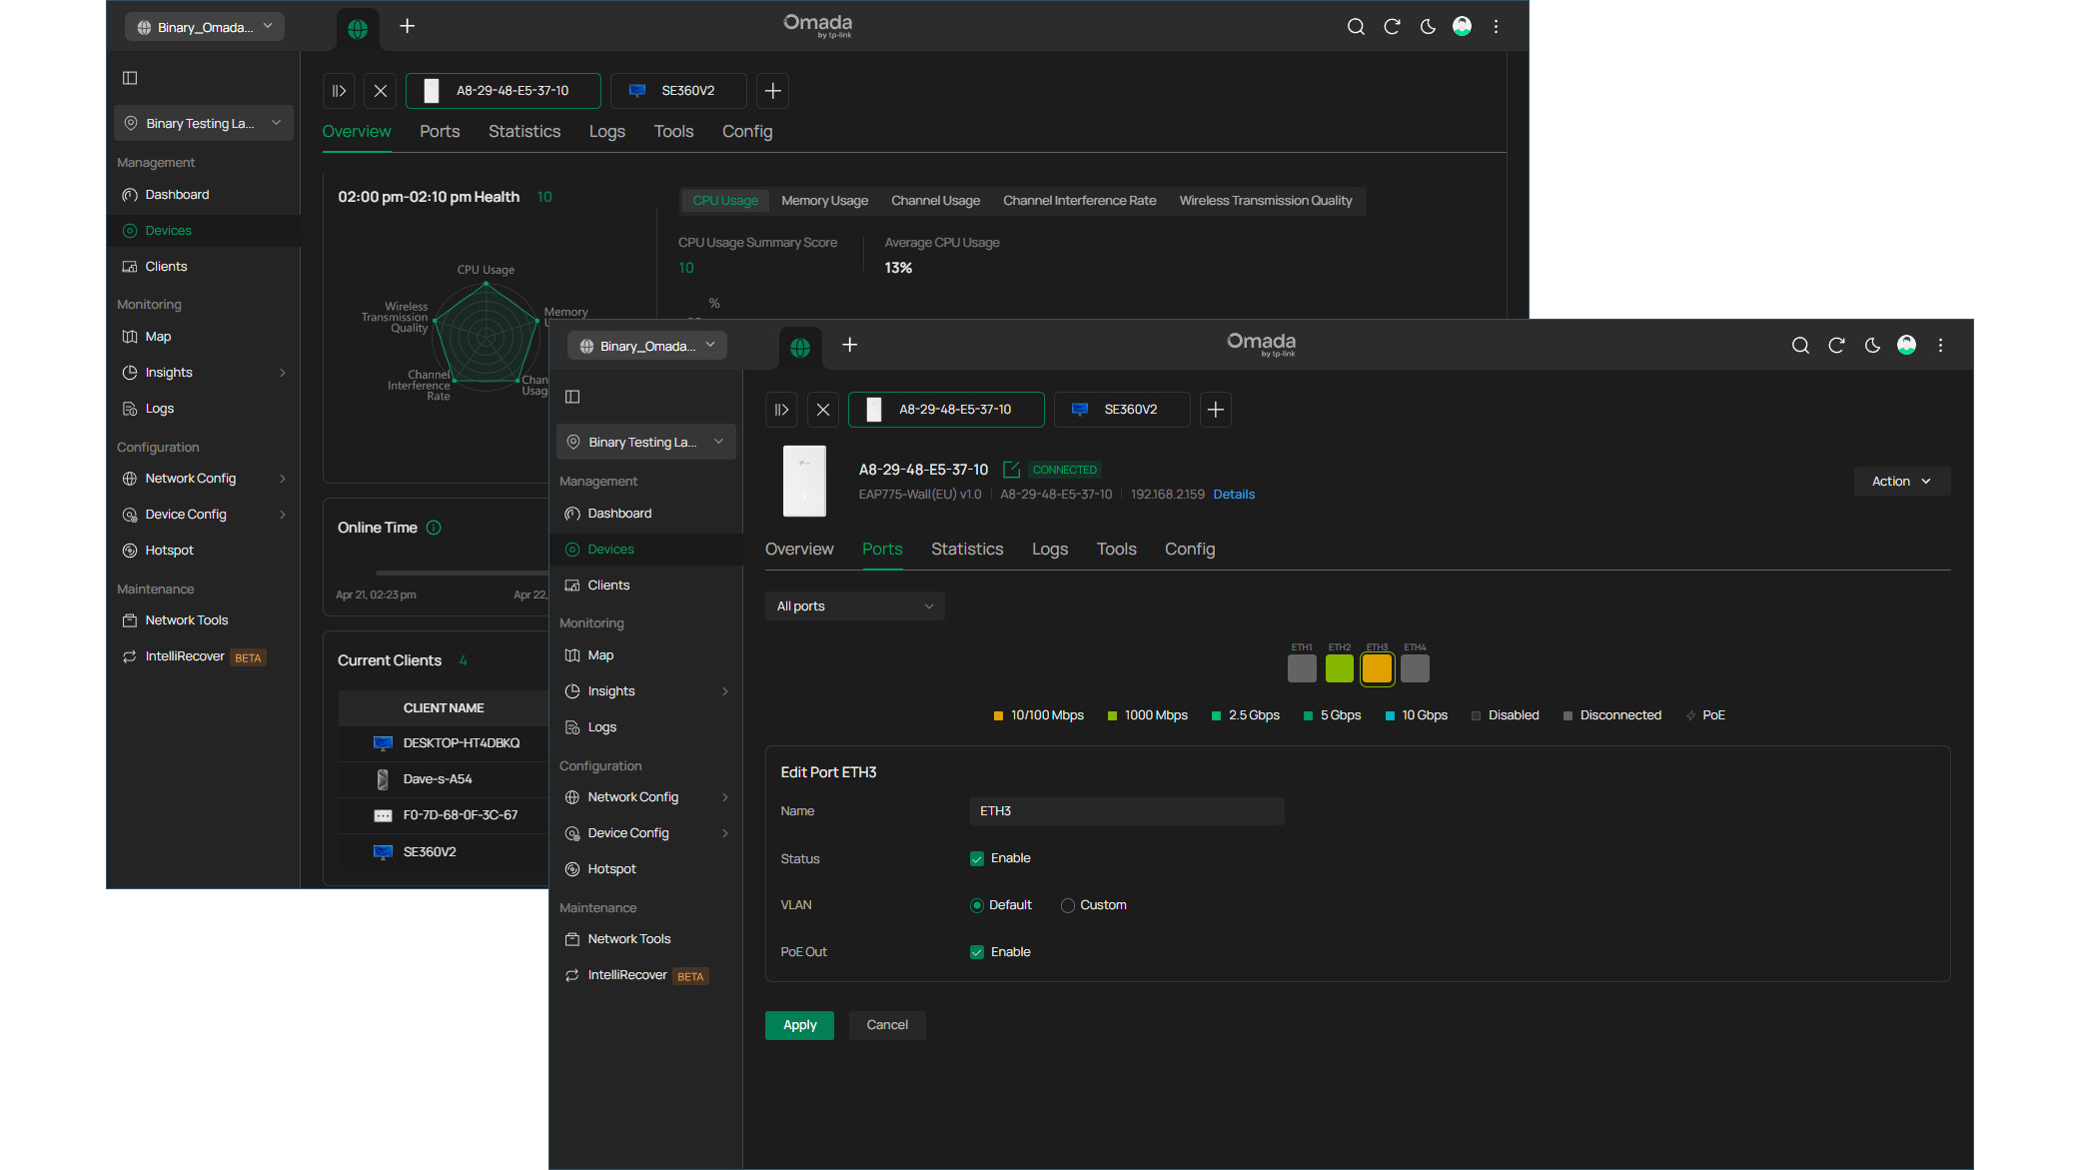Click the search icon in front window header

[x=1800, y=346]
